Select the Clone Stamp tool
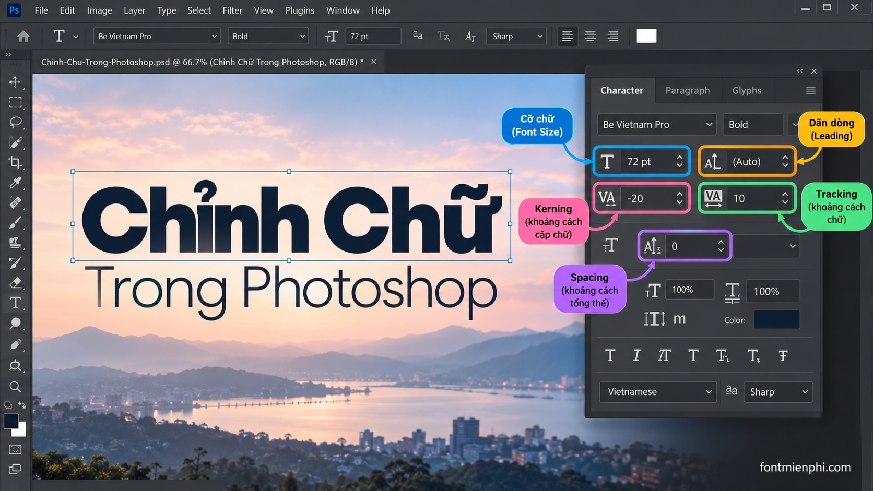The image size is (873, 491). 15,243
